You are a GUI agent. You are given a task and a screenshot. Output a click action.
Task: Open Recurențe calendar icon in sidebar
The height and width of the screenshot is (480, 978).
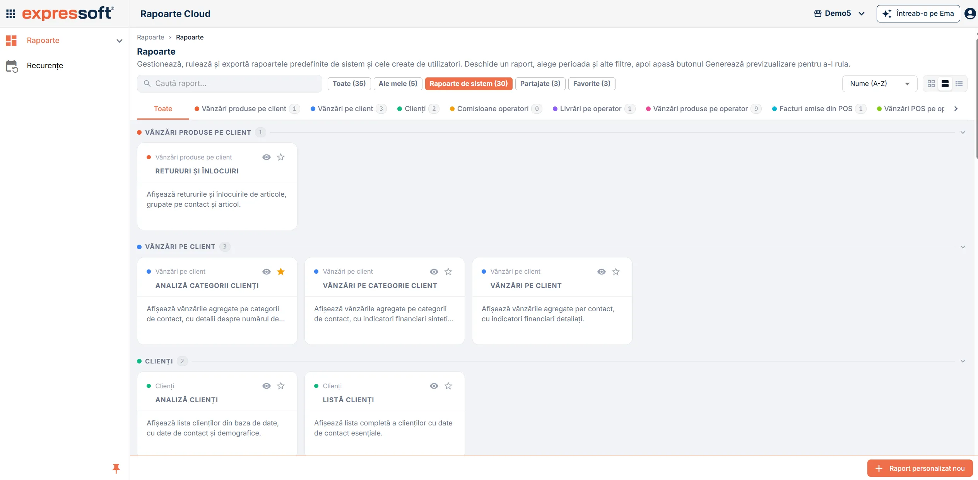[x=12, y=66]
